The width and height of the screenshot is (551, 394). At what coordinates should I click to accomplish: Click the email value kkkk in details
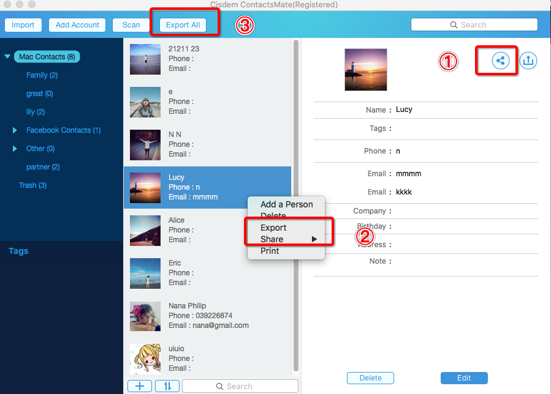tap(404, 192)
